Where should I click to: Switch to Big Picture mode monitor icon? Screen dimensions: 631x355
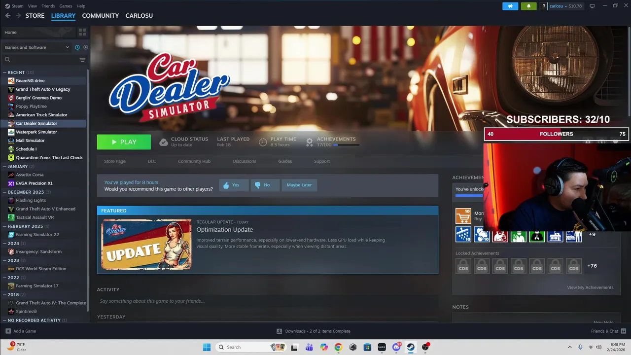pyautogui.click(x=592, y=6)
